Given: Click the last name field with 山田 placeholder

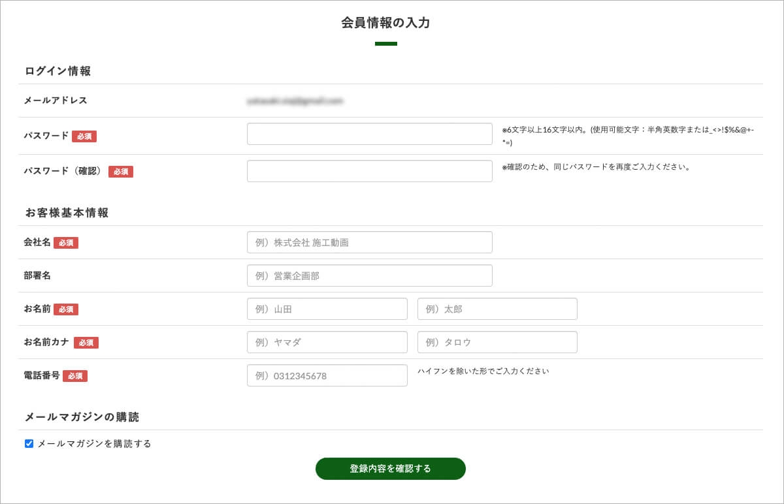Looking at the screenshot, I should [x=327, y=309].
